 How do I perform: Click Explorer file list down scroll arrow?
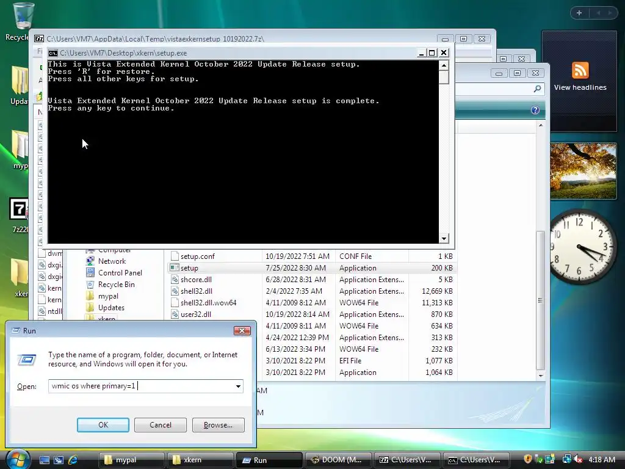pos(541,376)
